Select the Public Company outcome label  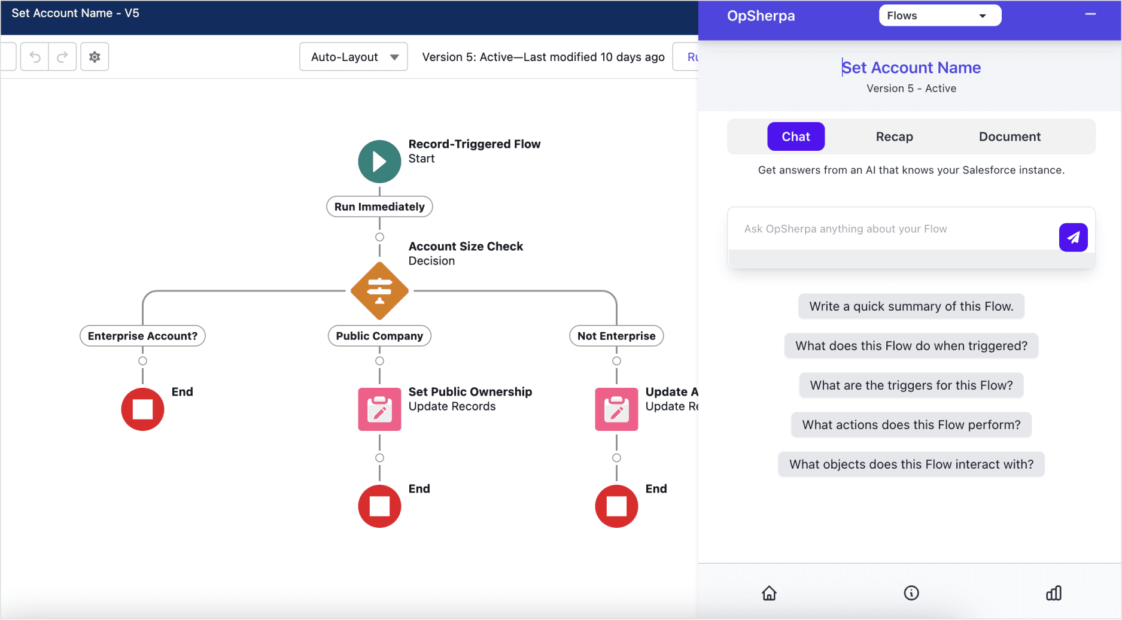coord(379,336)
